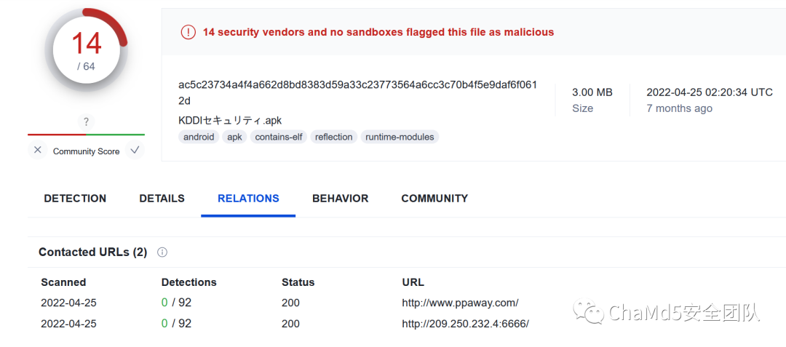Switch to the DETAILS tab

[162, 199]
